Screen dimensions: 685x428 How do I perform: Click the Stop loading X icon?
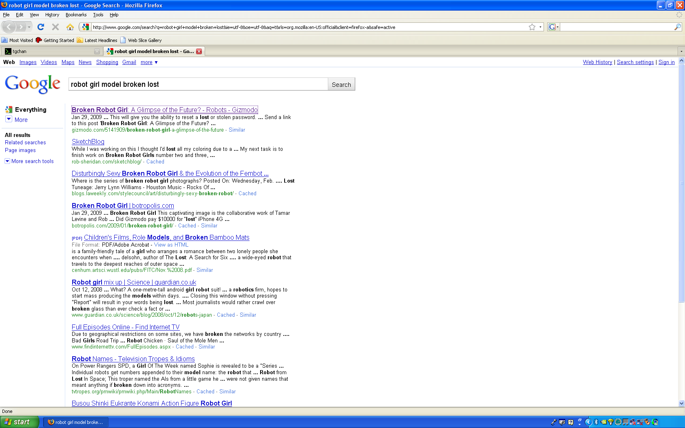pyautogui.click(x=55, y=27)
